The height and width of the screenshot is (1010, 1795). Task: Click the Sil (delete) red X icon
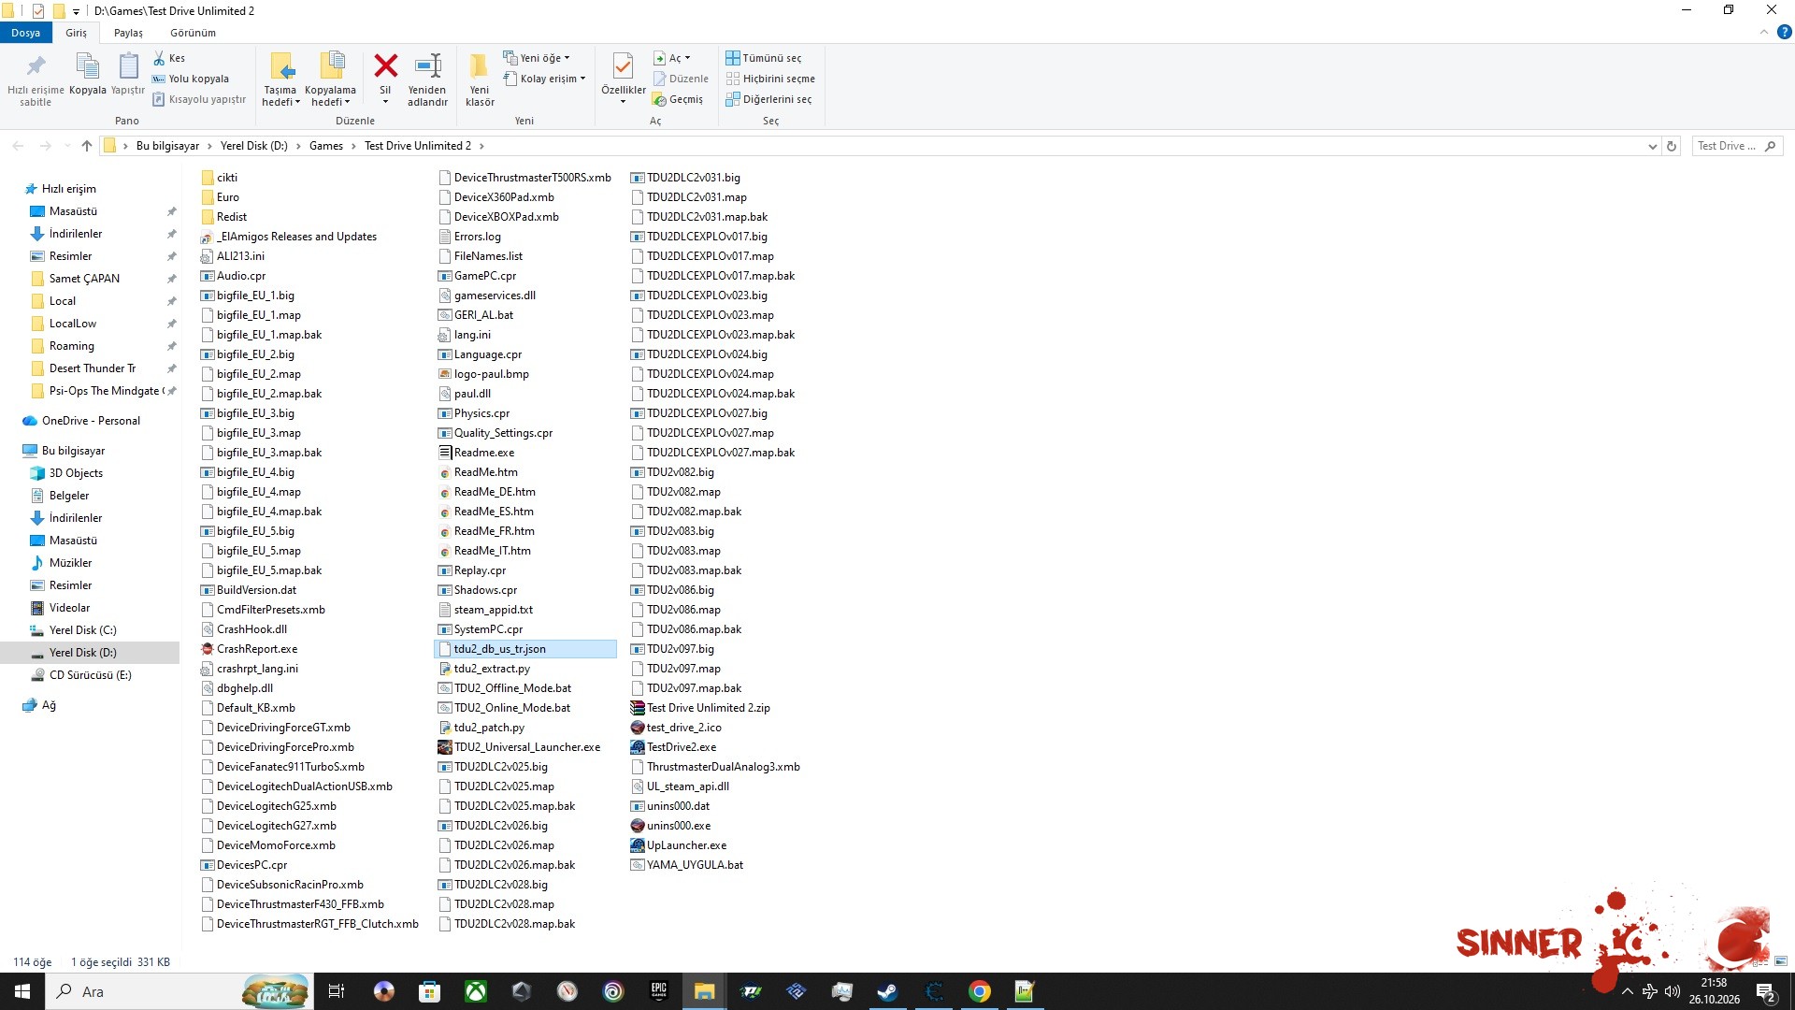point(385,66)
